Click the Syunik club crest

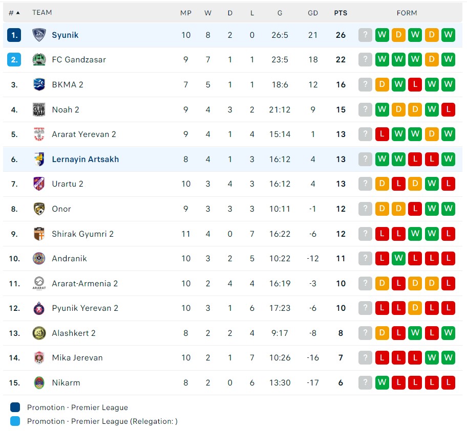click(38, 35)
